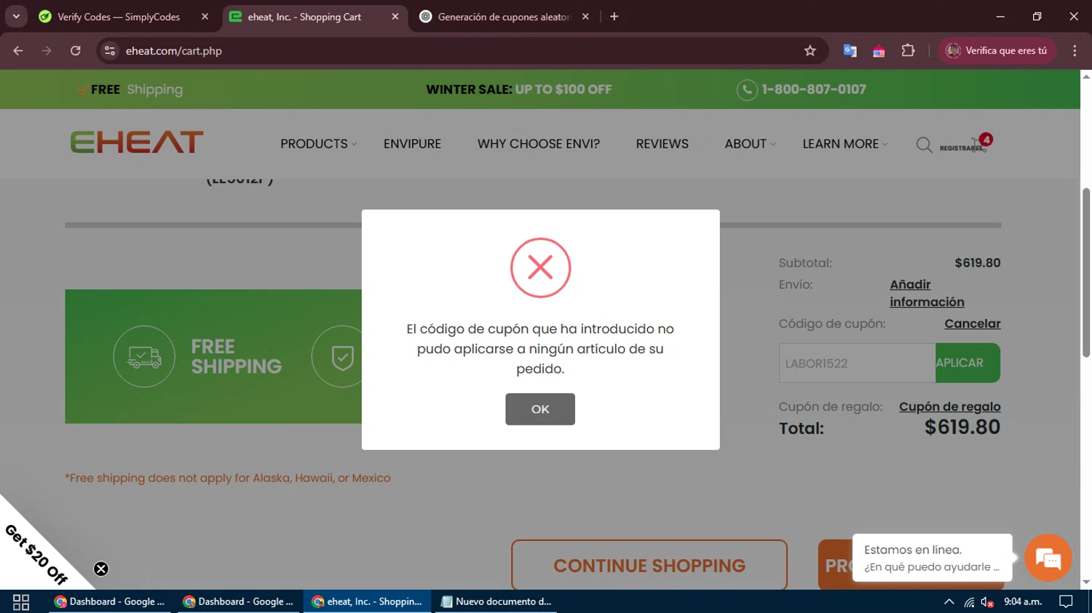Click the Google Translate extension icon

click(x=850, y=51)
